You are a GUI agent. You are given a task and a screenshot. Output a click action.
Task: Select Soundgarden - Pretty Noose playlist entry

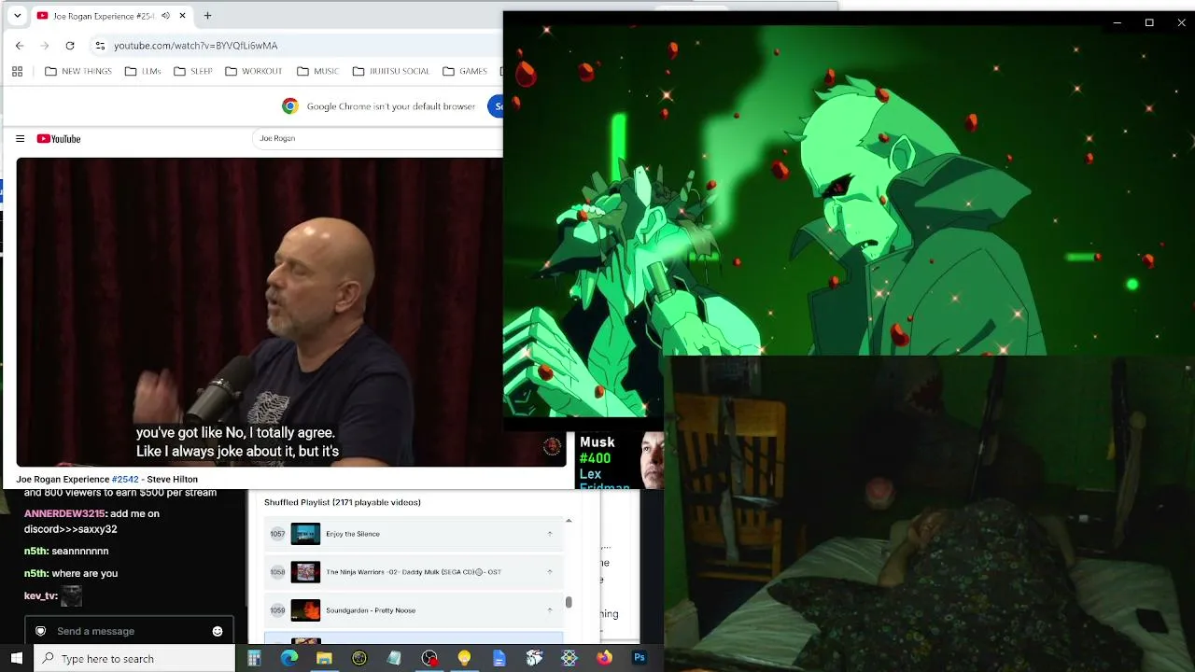coord(414,610)
